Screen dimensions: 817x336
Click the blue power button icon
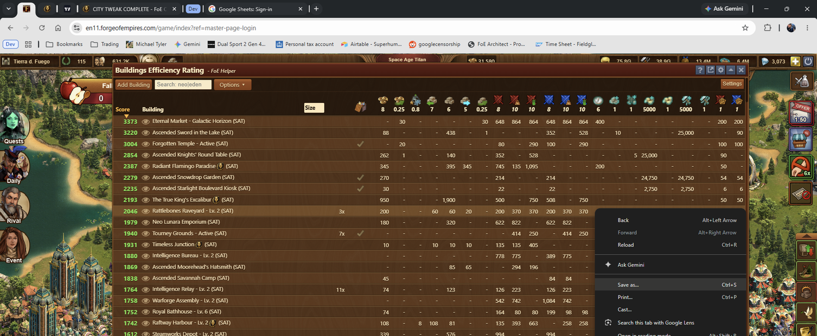(x=808, y=61)
